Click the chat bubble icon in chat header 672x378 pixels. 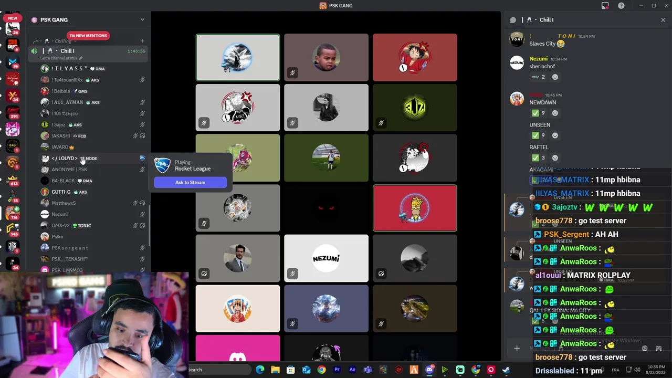[x=513, y=20]
